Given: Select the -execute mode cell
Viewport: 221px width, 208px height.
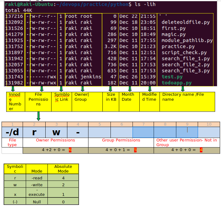Looking at the screenshot, I should point(37,192).
